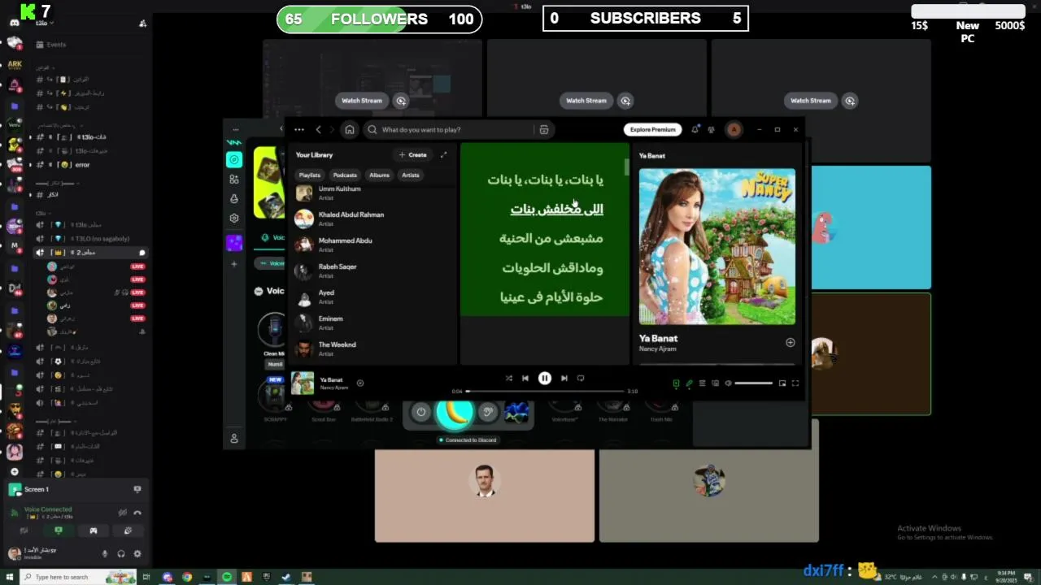Toggle Voicemod hear-myself ear icon
The image size is (1041, 585).
coord(487,412)
